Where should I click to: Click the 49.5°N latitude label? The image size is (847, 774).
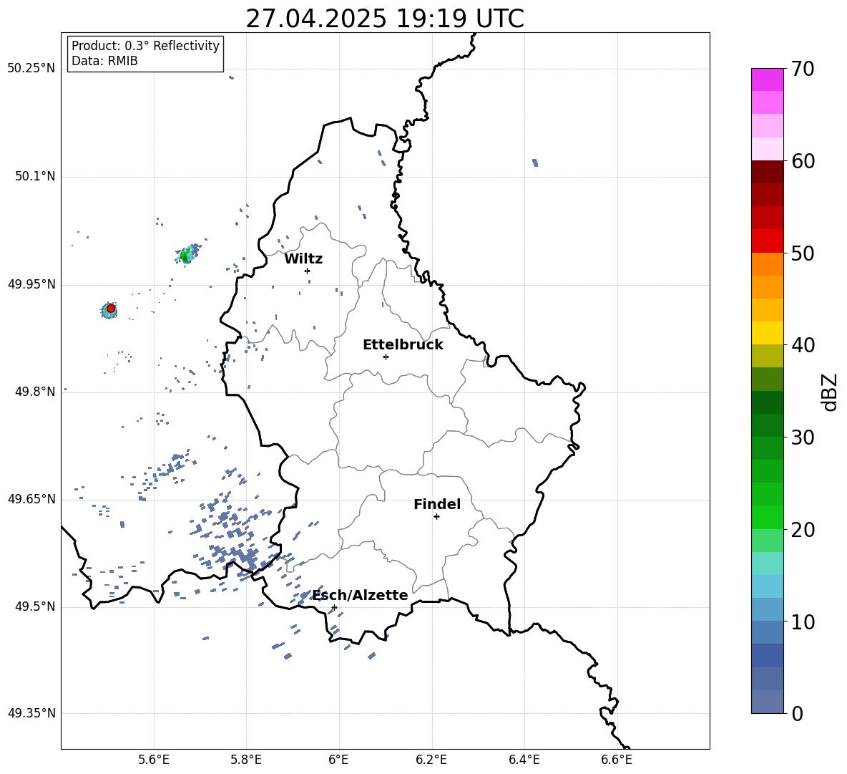coord(34,606)
